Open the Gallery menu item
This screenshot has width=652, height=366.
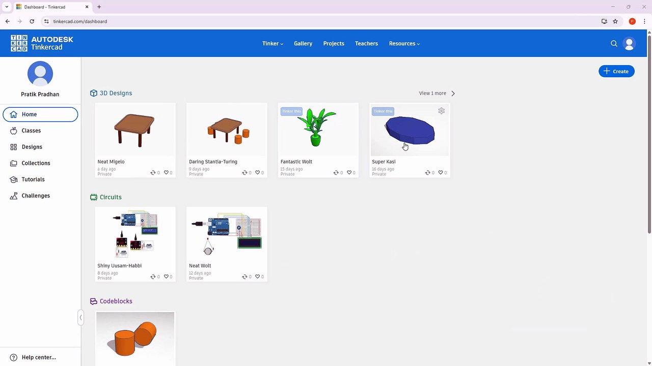click(303, 44)
